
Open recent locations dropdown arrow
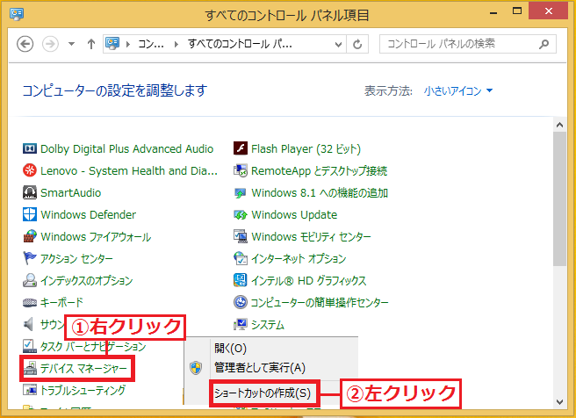[71, 44]
